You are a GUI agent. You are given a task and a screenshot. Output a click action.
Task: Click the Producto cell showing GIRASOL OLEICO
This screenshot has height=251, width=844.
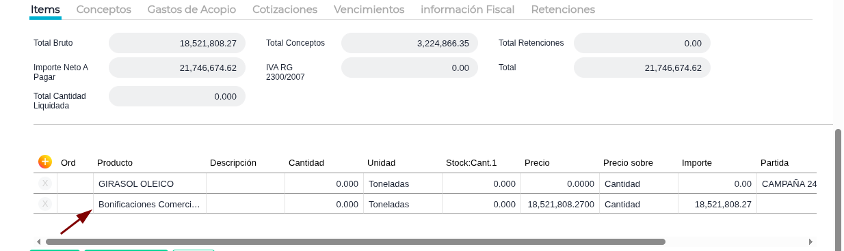(150, 183)
